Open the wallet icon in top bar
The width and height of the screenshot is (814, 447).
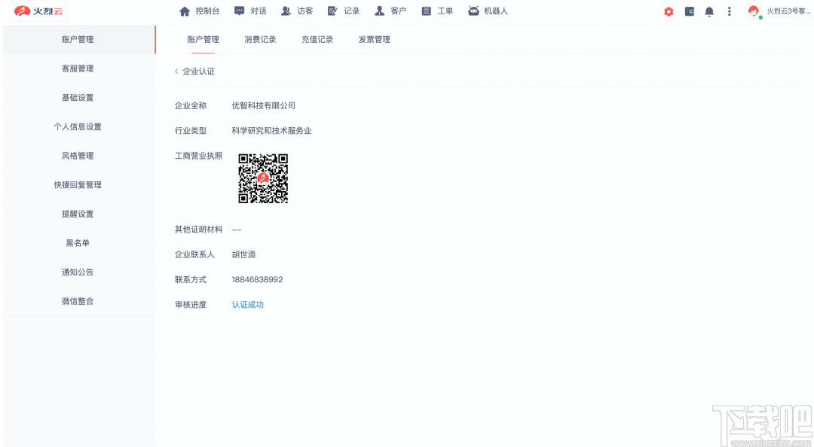click(690, 11)
